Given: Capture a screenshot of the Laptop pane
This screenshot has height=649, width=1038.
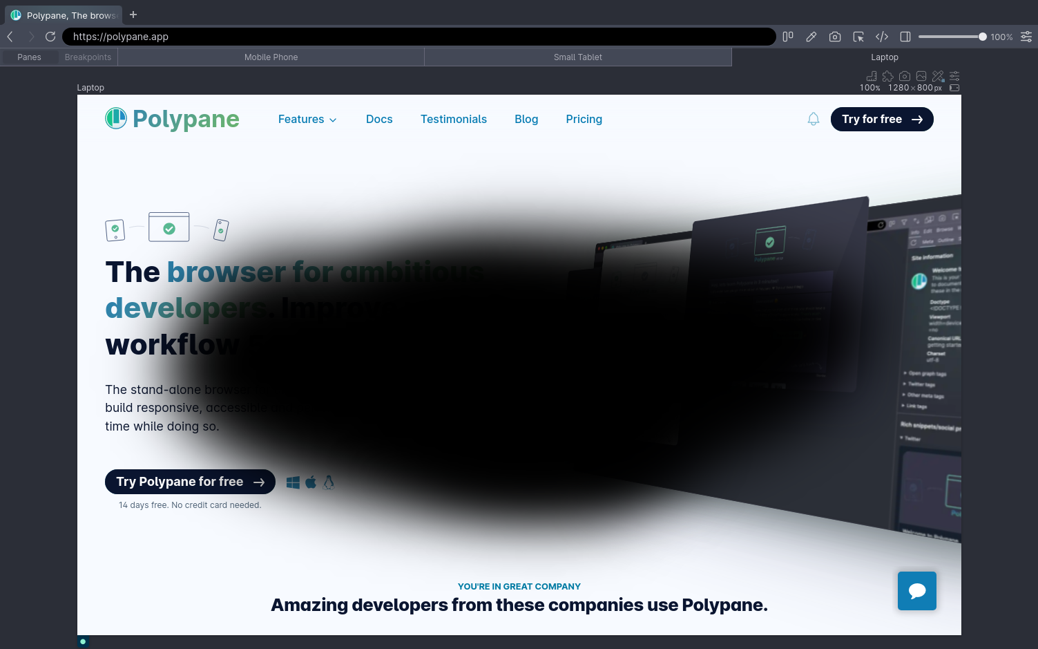Looking at the screenshot, I should pyautogui.click(x=905, y=76).
